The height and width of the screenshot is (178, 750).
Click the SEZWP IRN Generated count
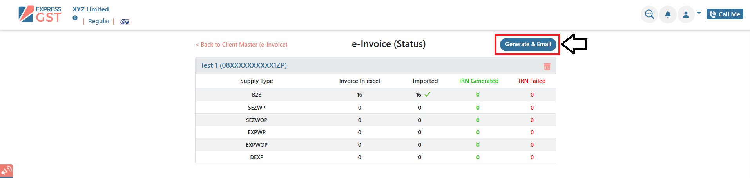click(x=478, y=108)
